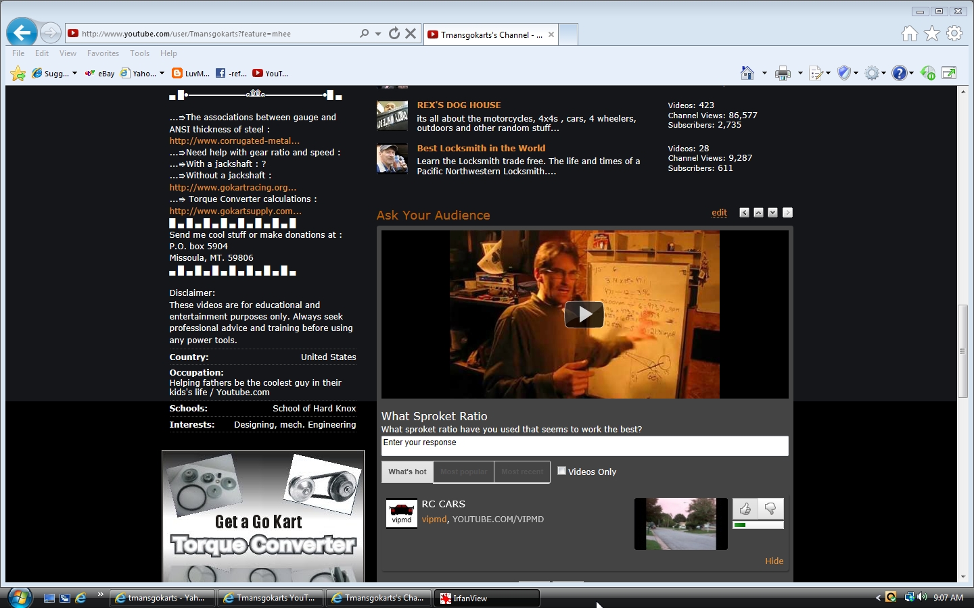
Task: Stop page loading with the X icon
Action: (x=411, y=33)
